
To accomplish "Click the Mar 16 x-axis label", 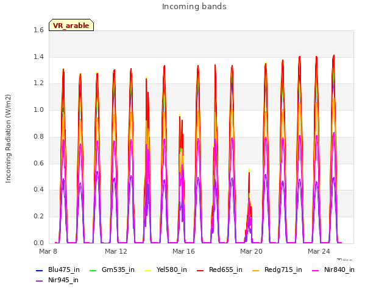I will click(x=183, y=251).
